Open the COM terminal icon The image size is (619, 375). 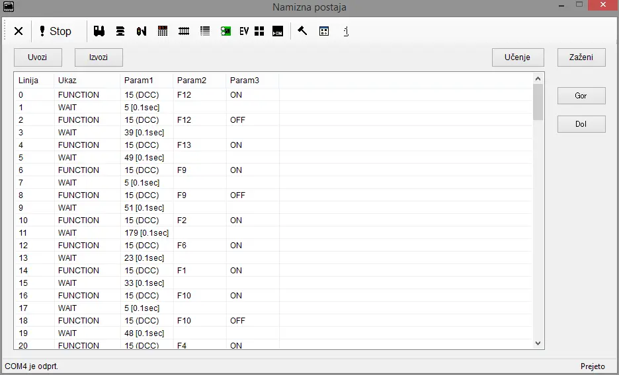pyautogui.click(x=278, y=31)
